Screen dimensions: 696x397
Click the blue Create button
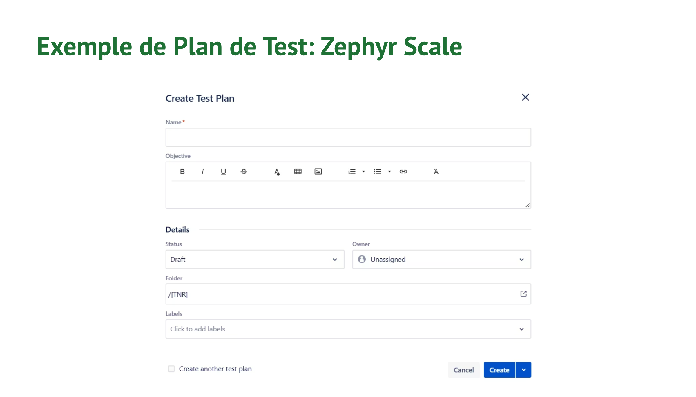pos(499,370)
